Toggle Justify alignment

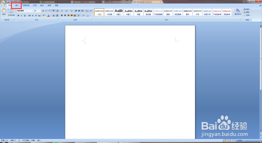click(72, 15)
